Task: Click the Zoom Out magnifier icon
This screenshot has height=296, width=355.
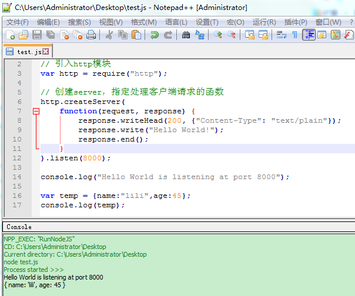Action: pos(231,35)
